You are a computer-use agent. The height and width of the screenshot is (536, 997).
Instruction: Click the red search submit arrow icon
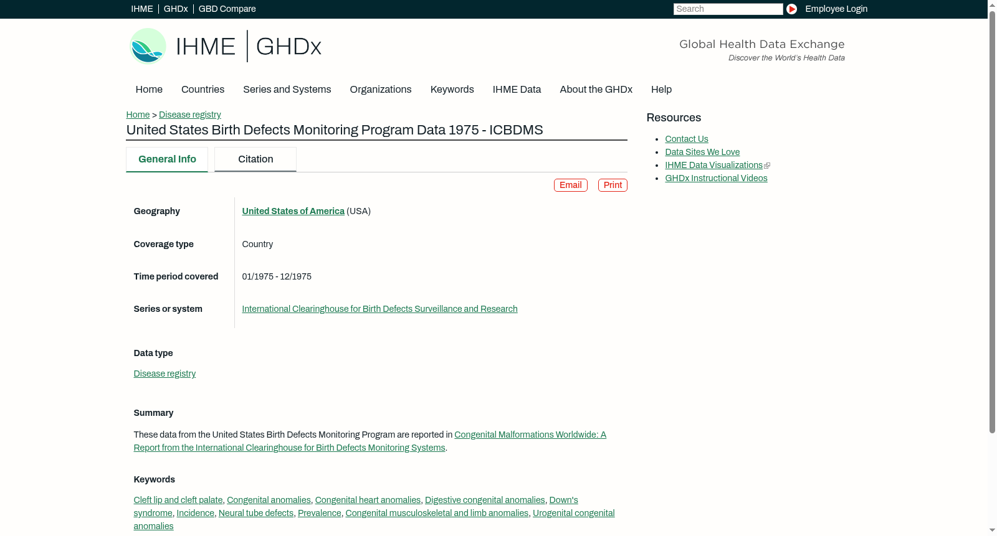pyautogui.click(x=791, y=9)
